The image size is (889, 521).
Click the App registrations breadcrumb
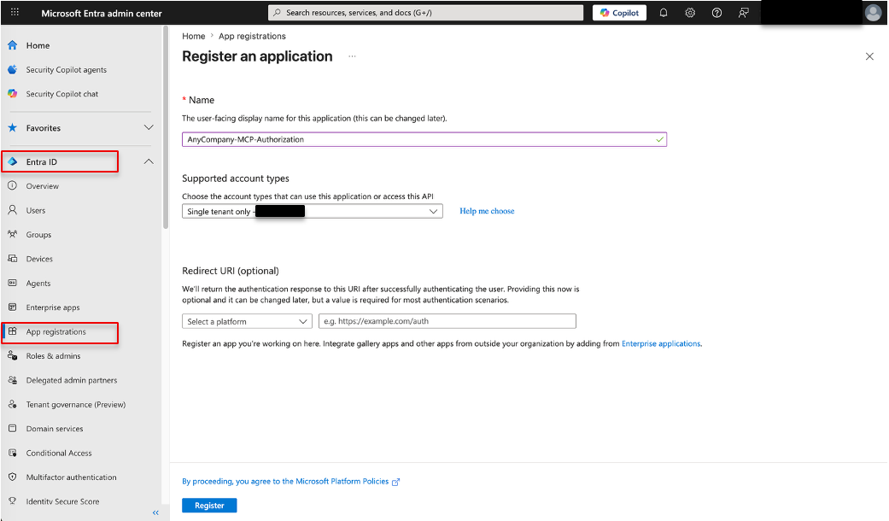pos(252,36)
